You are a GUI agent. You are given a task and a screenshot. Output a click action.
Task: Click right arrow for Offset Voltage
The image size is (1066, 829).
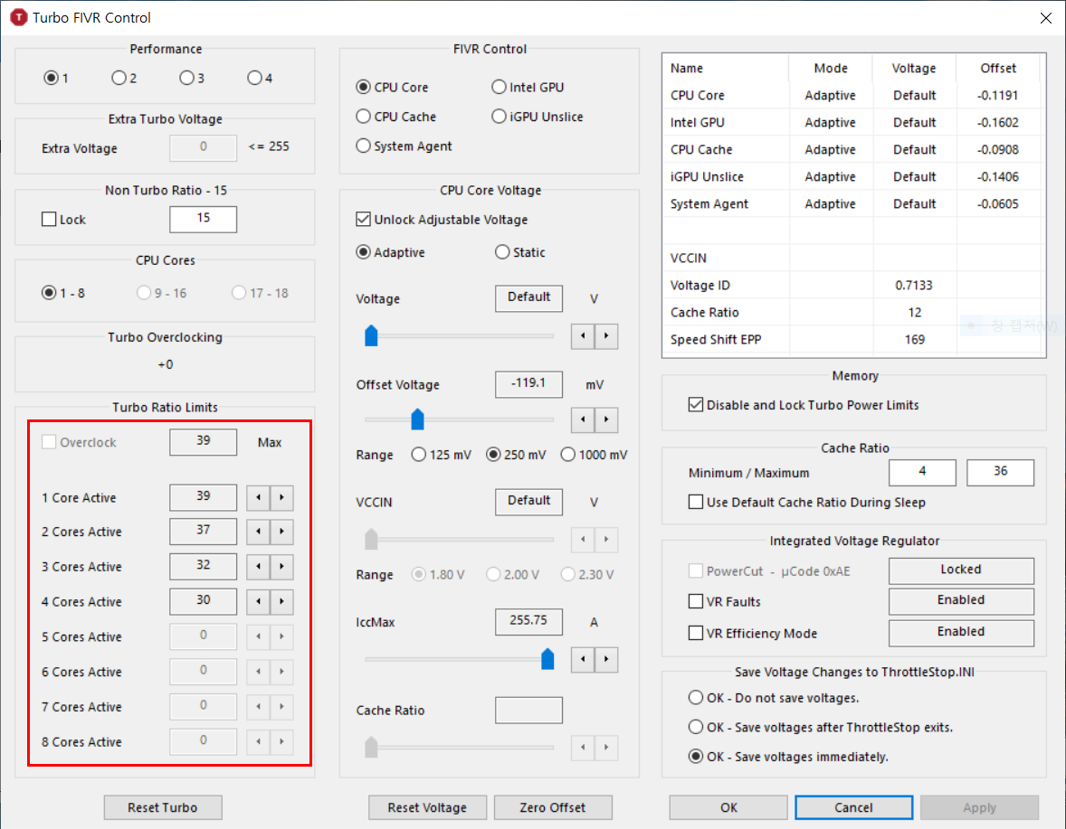[606, 419]
